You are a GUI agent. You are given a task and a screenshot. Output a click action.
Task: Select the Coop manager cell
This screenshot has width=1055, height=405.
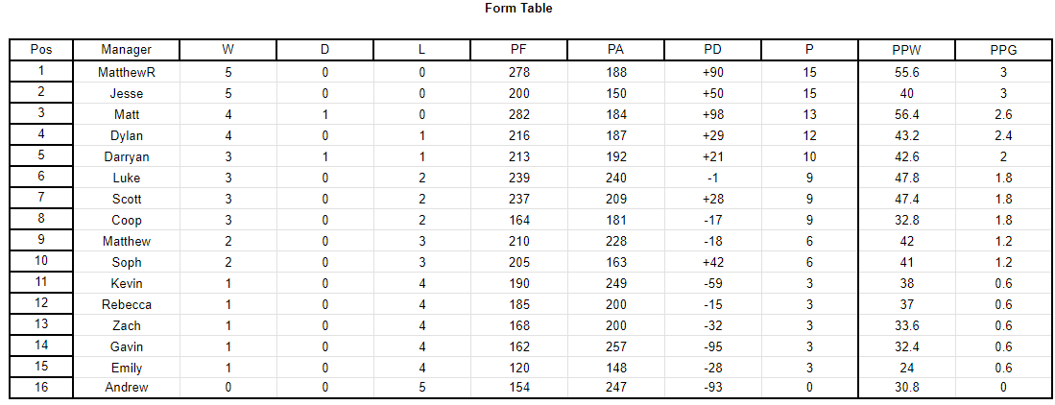[x=127, y=220]
